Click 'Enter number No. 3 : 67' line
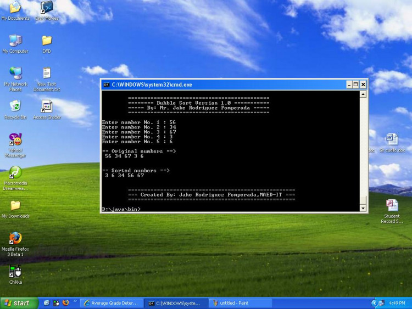Screen dimensions: 412x309 pos(139,132)
